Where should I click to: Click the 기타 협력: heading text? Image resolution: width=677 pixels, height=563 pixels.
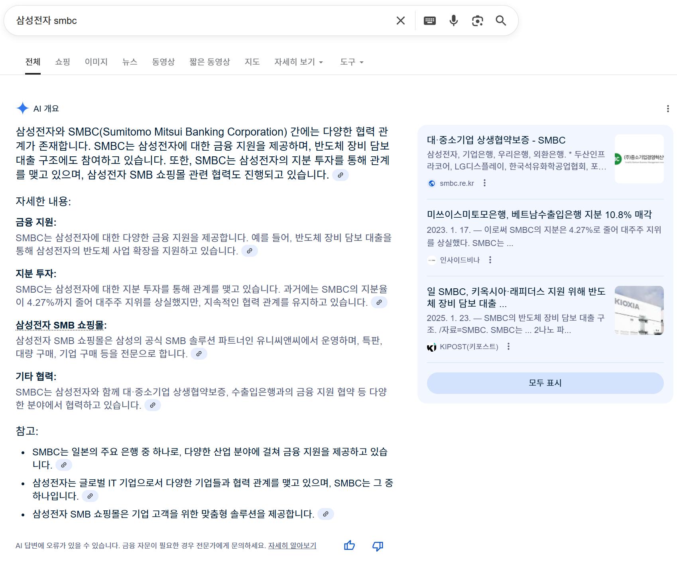point(36,376)
